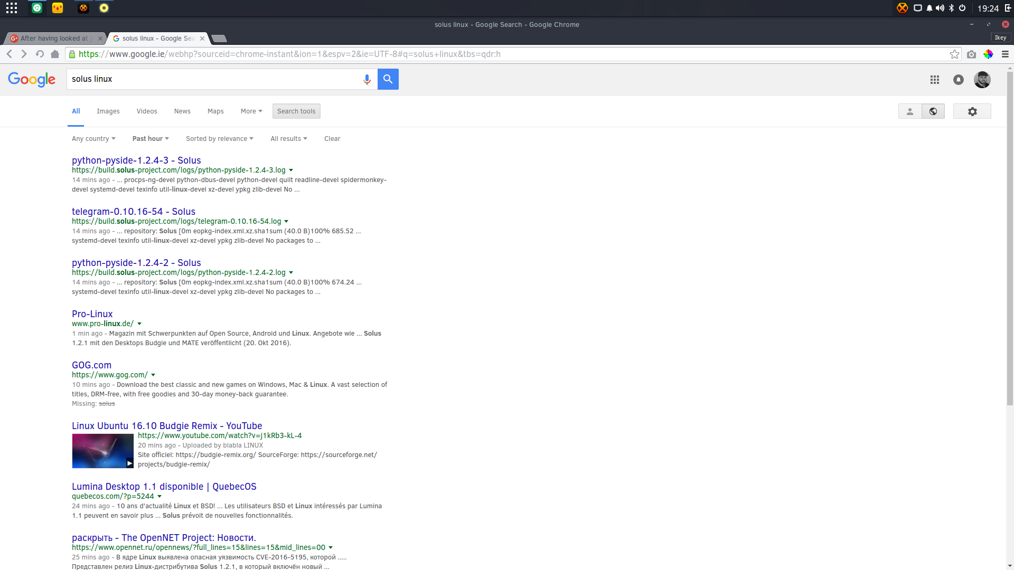Bookmark this page with the star

point(954,54)
